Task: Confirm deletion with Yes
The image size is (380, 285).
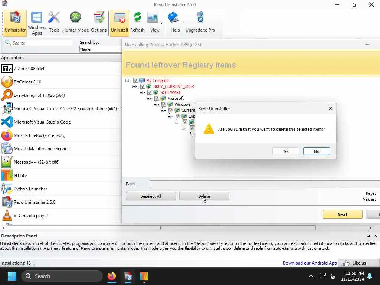Action: (286, 151)
